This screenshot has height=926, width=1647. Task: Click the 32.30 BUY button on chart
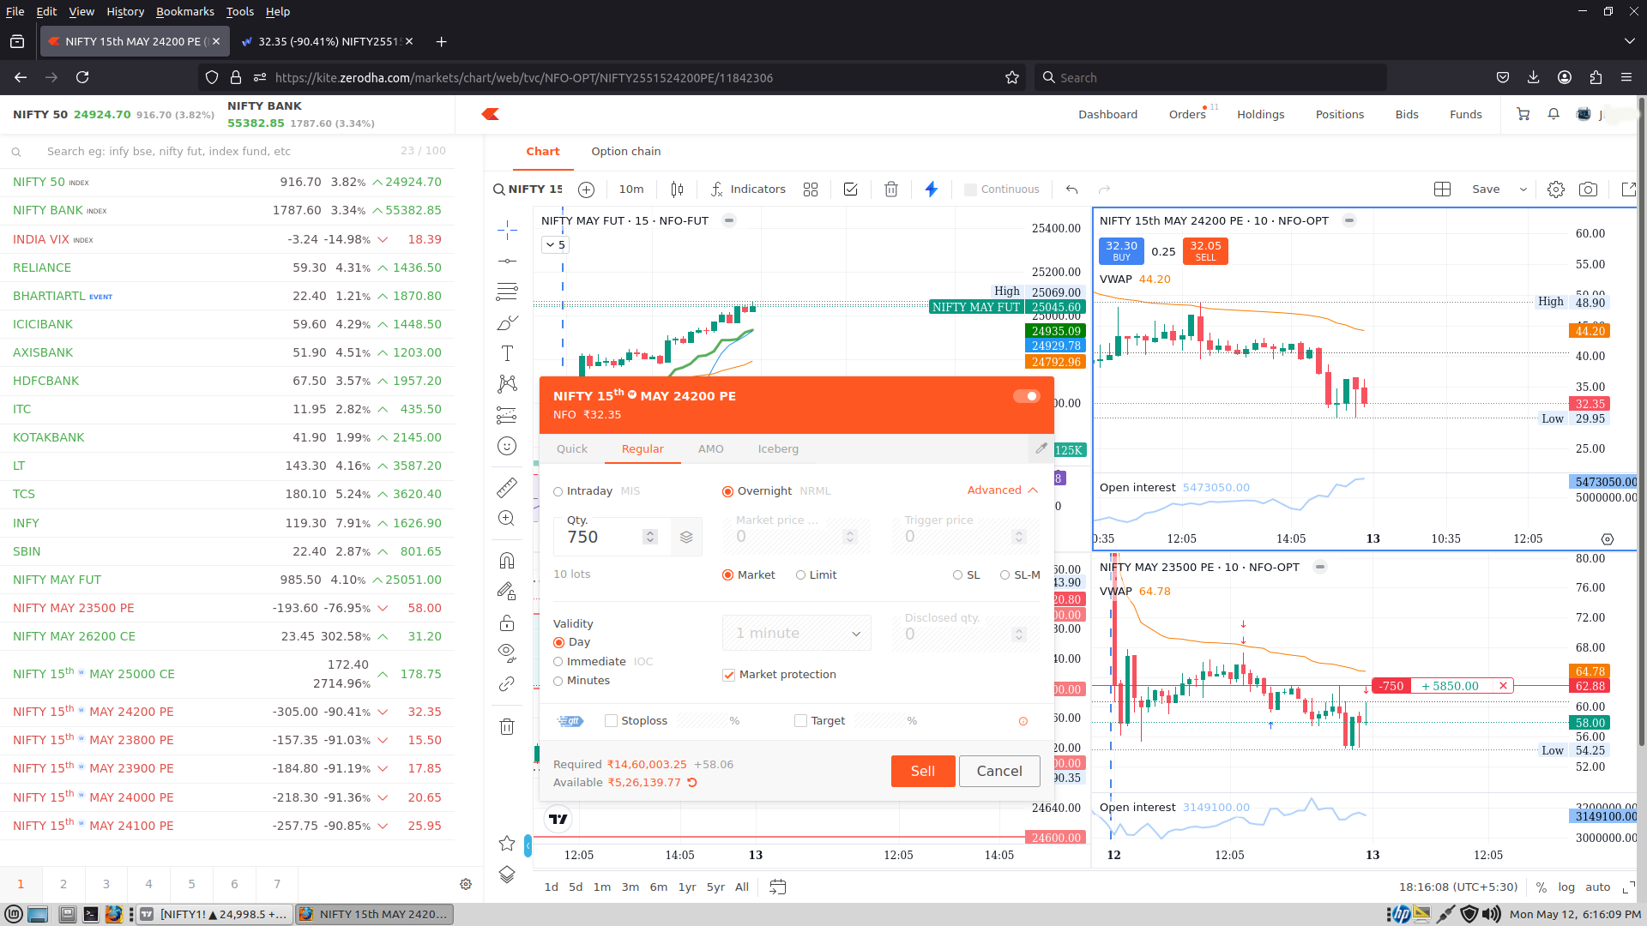1121,250
